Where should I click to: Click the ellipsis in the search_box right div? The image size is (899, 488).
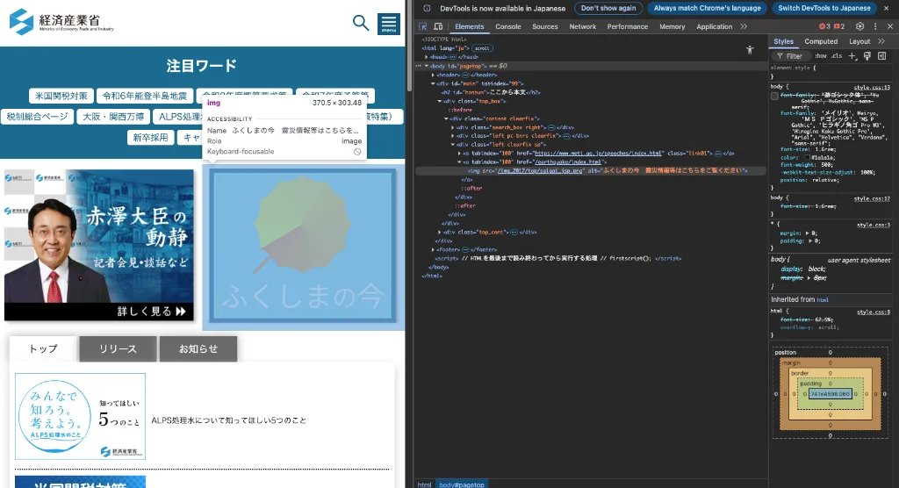coord(551,127)
